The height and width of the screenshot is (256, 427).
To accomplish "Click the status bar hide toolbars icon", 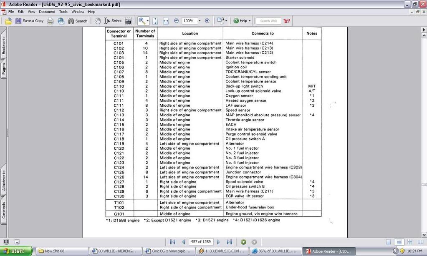I will (17, 242).
